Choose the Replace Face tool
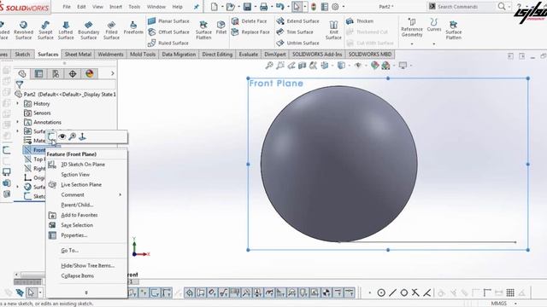The width and height of the screenshot is (547, 307). tap(250, 32)
